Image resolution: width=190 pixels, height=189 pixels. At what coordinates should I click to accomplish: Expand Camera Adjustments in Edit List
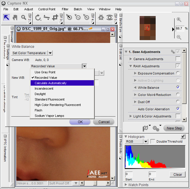(131, 59)
